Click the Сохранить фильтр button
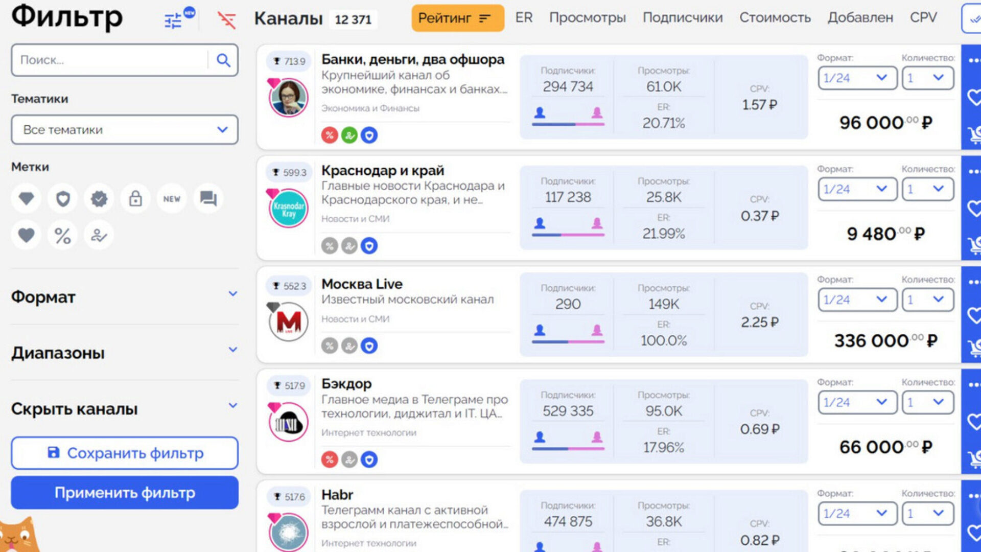Screen dimensions: 981x552 coord(125,453)
